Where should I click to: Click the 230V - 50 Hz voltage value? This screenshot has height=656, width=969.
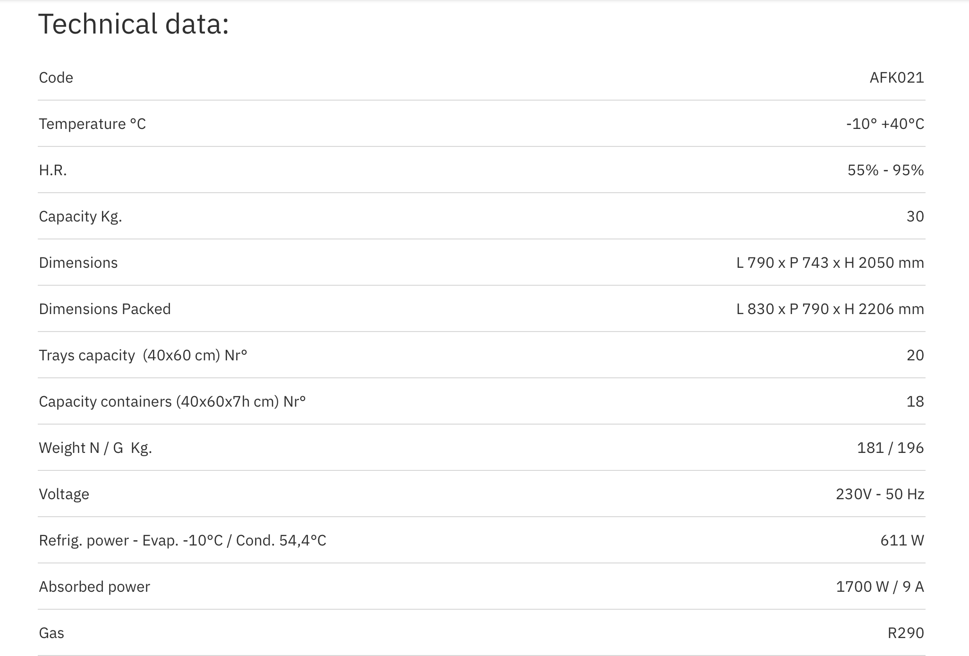pos(880,494)
